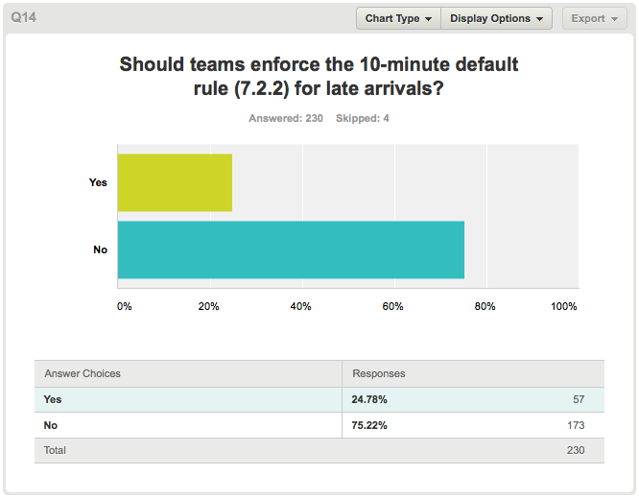Click the Chart Type dropdown arrow

click(428, 19)
